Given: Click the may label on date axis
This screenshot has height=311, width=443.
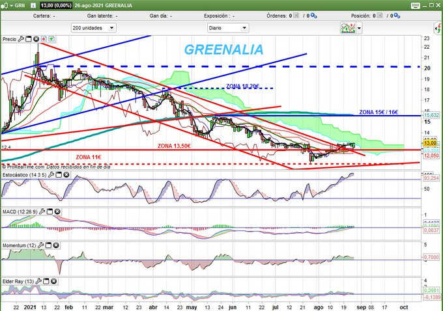Looking at the screenshot, I should [192, 307].
